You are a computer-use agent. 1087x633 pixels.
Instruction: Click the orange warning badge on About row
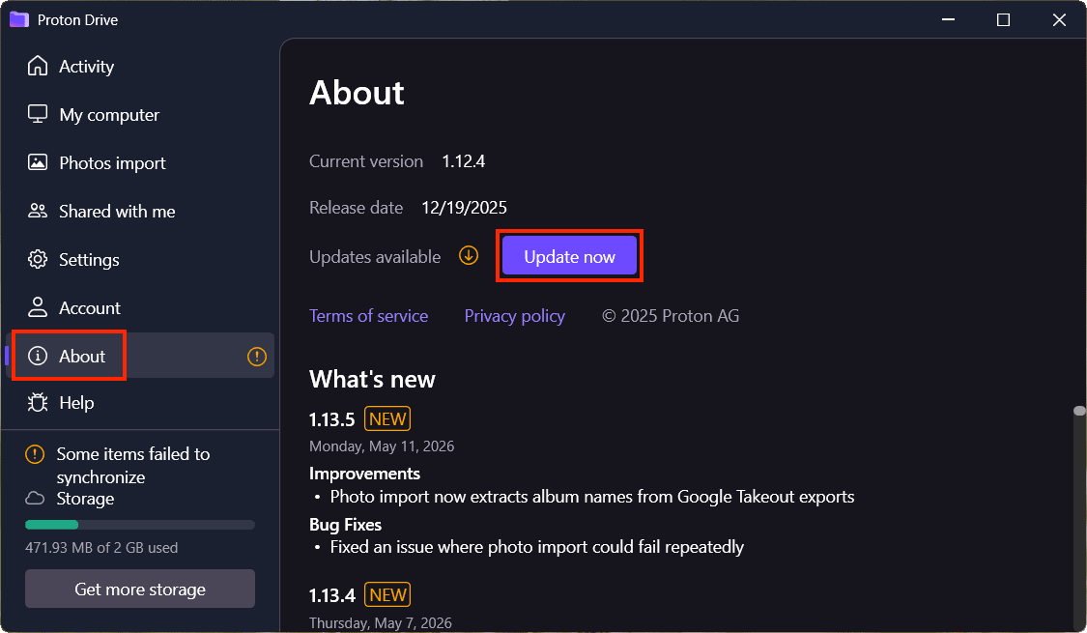pyautogui.click(x=256, y=357)
